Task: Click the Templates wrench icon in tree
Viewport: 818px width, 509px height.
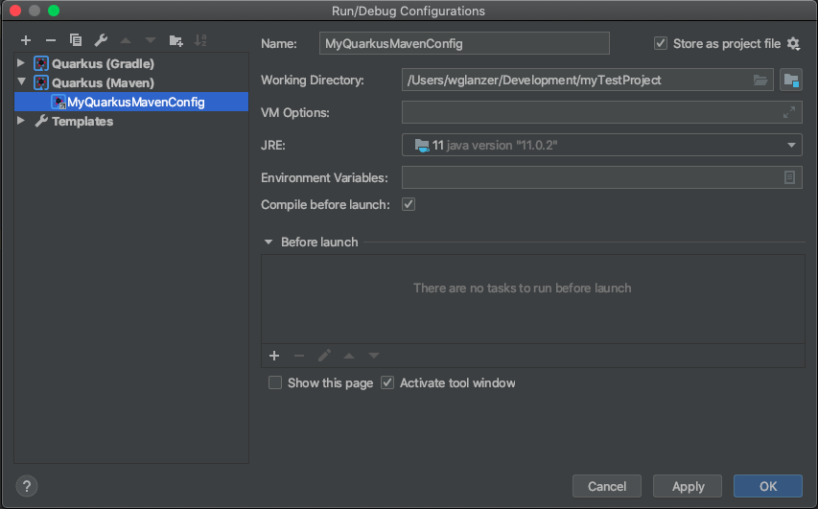Action: tap(41, 122)
